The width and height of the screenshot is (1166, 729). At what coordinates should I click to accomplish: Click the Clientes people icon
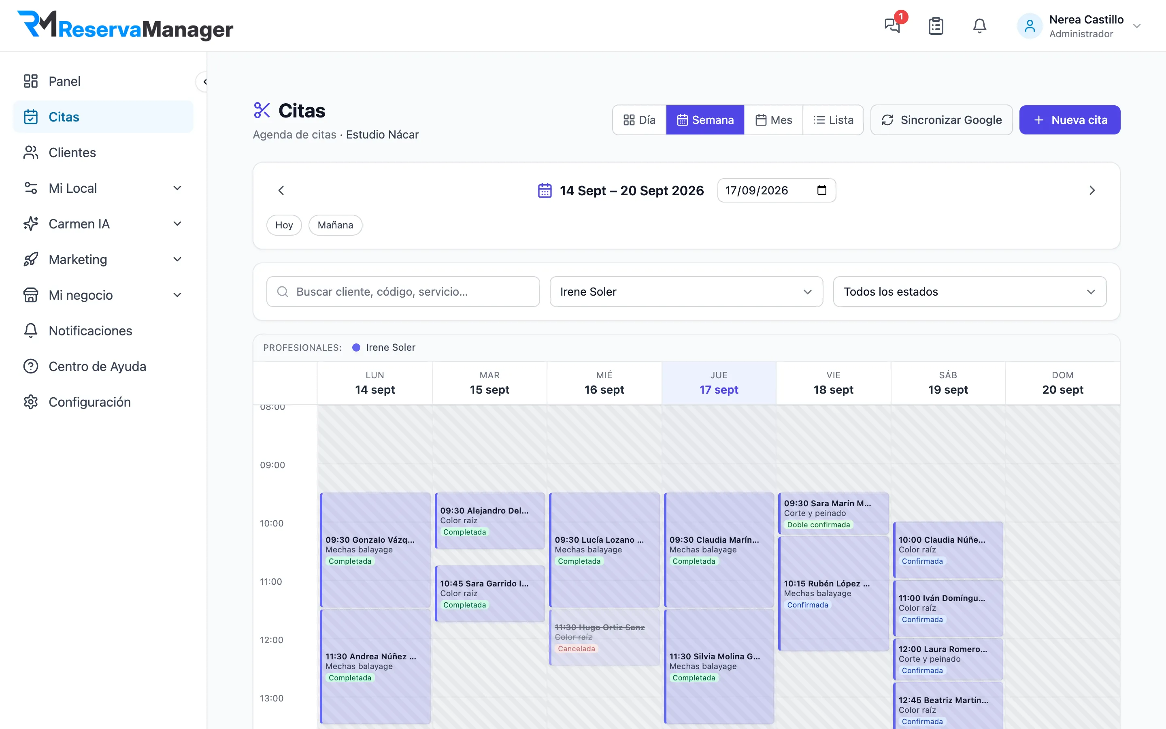30,152
